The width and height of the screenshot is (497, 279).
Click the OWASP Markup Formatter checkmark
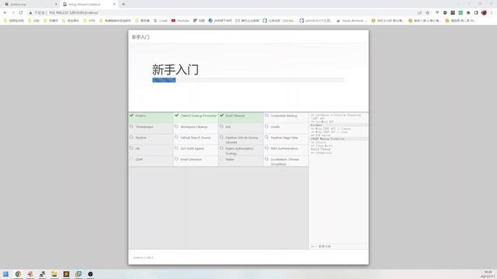pyautogui.click(x=176, y=115)
